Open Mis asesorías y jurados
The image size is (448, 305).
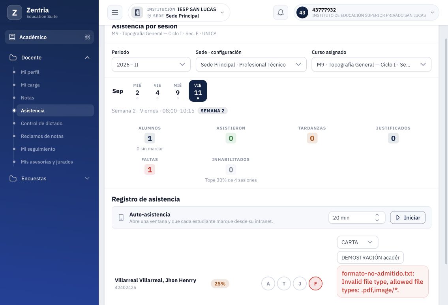(x=47, y=162)
